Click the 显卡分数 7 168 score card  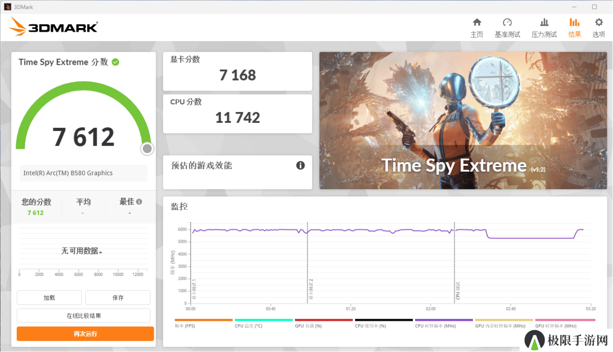pyautogui.click(x=237, y=71)
